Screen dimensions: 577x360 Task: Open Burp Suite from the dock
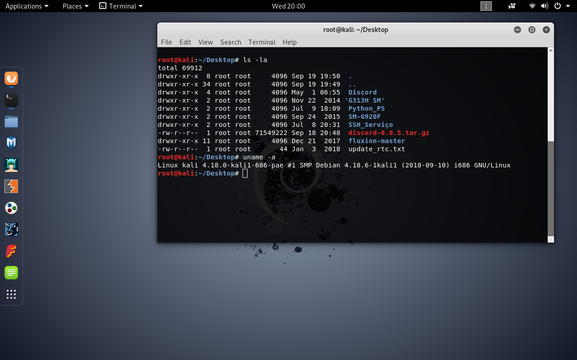[11, 186]
